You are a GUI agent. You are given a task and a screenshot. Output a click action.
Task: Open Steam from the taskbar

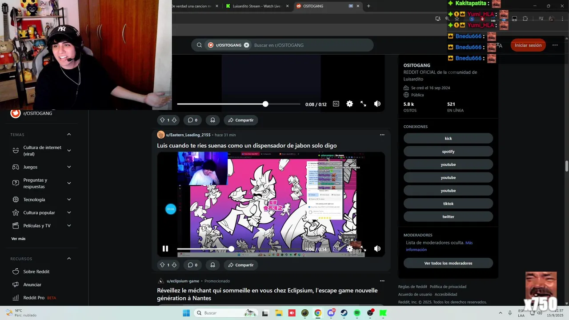tap(344, 313)
